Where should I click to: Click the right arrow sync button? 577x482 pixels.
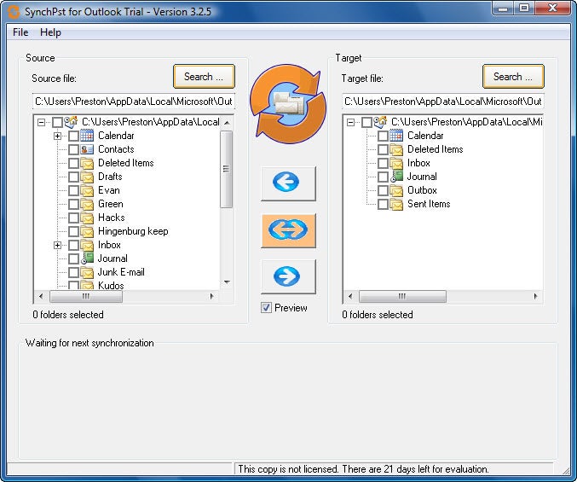pyautogui.click(x=288, y=276)
